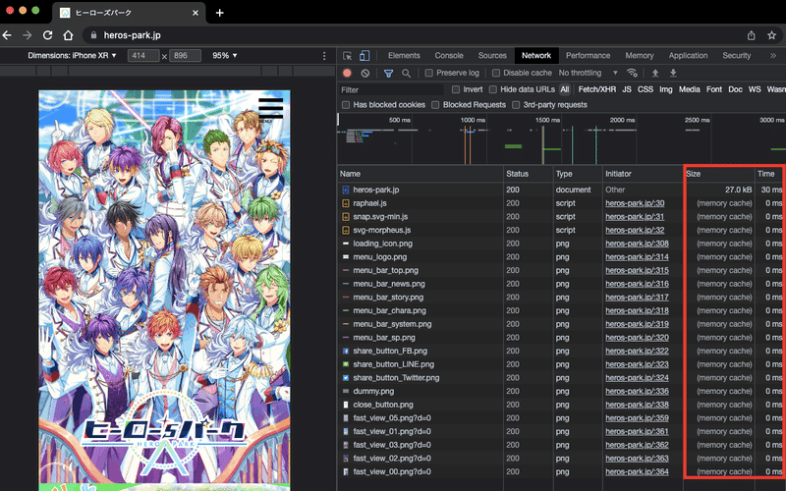786x491 pixels.
Task: Open the network conditions wifi icon
Action: [x=632, y=73]
